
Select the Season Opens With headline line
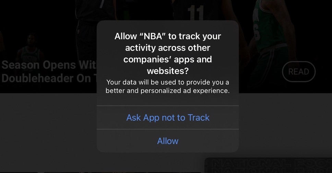(x=49, y=65)
